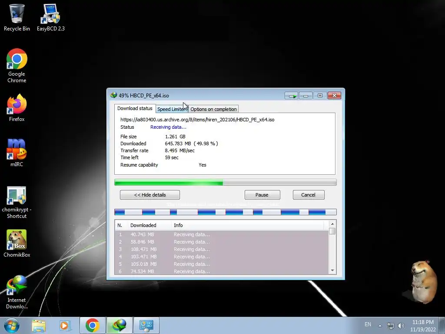Select the chomikrypt shortcut on the desktop
The image size is (445, 334).
click(17, 203)
